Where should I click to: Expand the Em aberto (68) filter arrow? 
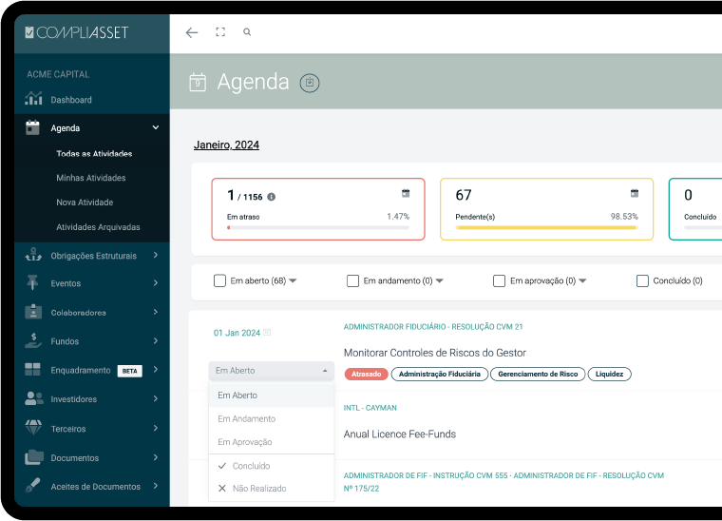point(293,280)
